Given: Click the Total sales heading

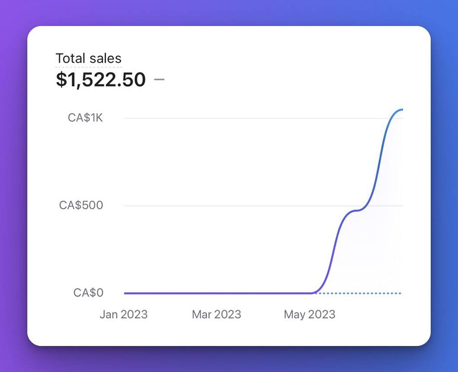Looking at the screenshot, I should (88, 59).
